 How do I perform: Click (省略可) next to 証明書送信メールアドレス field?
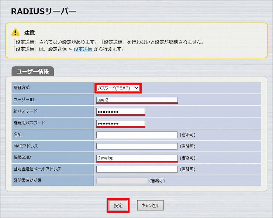tap(188, 169)
